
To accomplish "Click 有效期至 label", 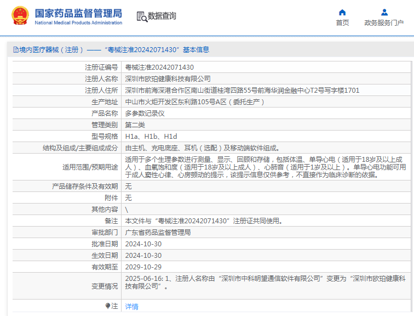I will (x=105, y=267).
